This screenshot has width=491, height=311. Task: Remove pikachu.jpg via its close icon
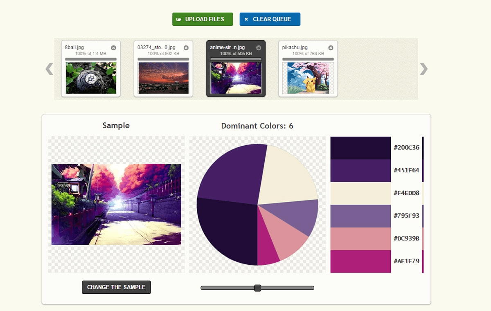[x=331, y=47]
